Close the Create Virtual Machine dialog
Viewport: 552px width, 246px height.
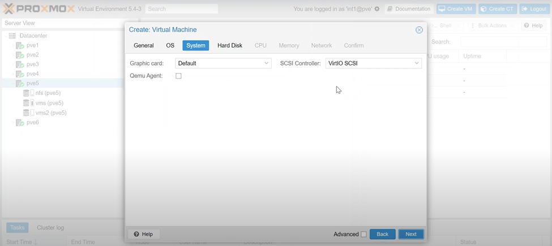click(x=419, y=30)
